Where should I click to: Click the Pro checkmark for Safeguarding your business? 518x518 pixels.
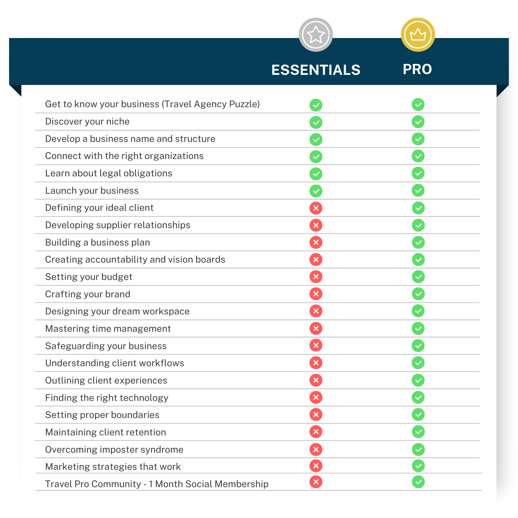click(418, 346)
